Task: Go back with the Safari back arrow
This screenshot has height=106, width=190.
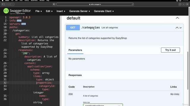Action: coord(9,4)
